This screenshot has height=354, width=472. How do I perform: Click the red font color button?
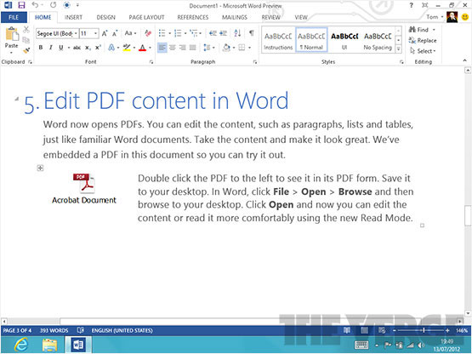click(142, 48)
